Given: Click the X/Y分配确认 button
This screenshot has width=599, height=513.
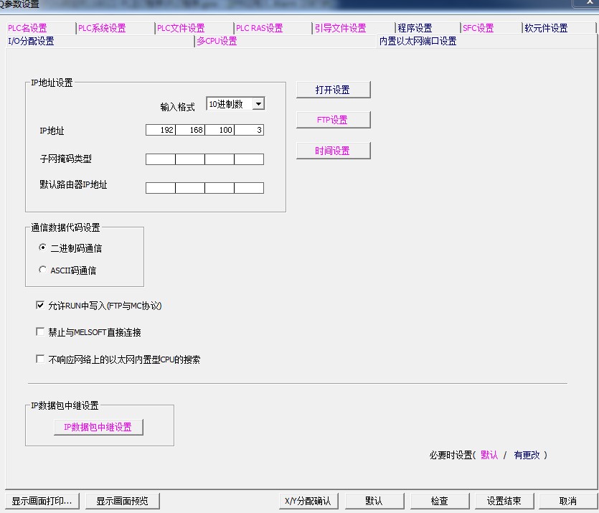Looking at the screenshot, I should coord(308,501).
